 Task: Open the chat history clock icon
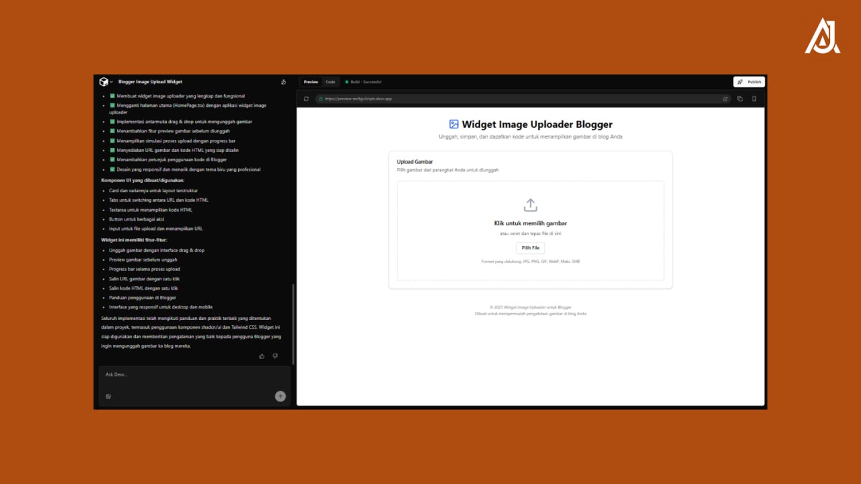283,82
